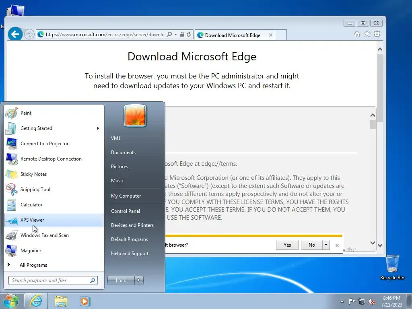Click the search magnifier in address bar
The width and height of the screenshot is (412, 309).
(x=169, y=35)
